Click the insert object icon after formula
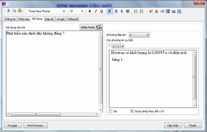The image size is (207, 132). (x=168, y=12)
